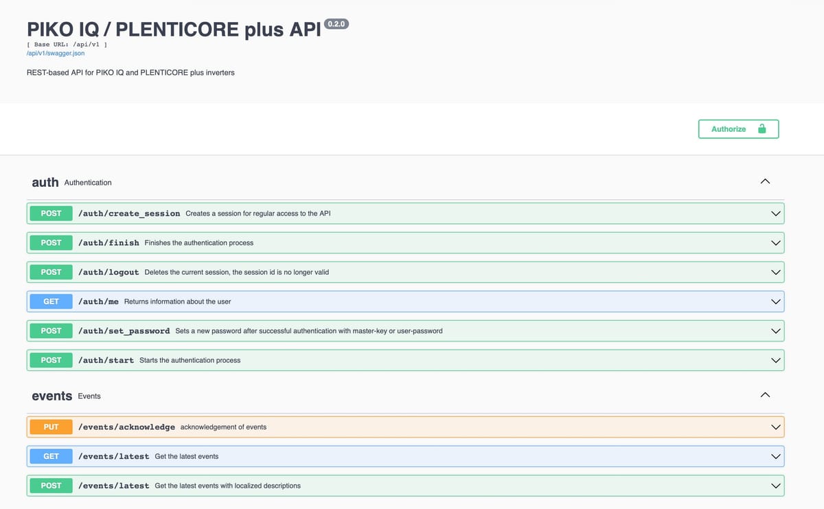This screenshot has height=509, width=824.
Task: Click the 0.2.0 version badge
Action: pyautogui.click(x=337, y=24)
